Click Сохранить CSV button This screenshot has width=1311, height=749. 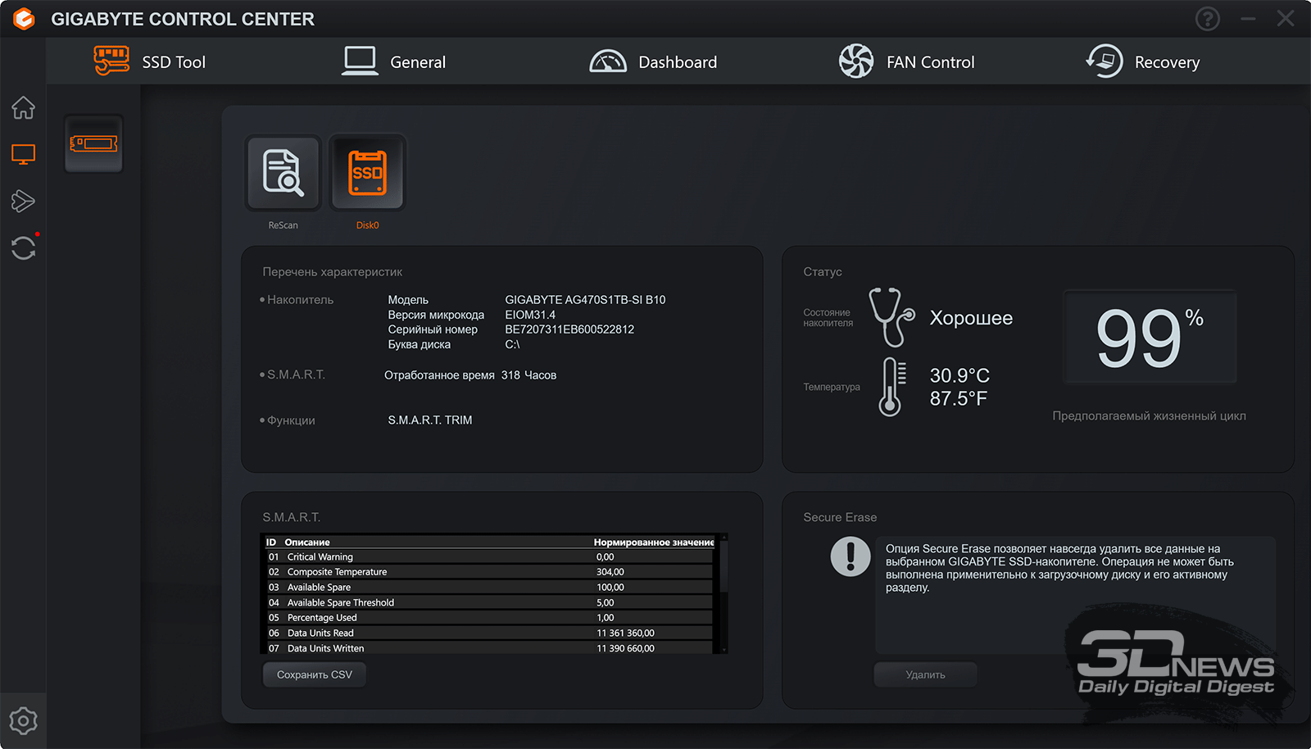pyautogui.click(x=314, y=674)
